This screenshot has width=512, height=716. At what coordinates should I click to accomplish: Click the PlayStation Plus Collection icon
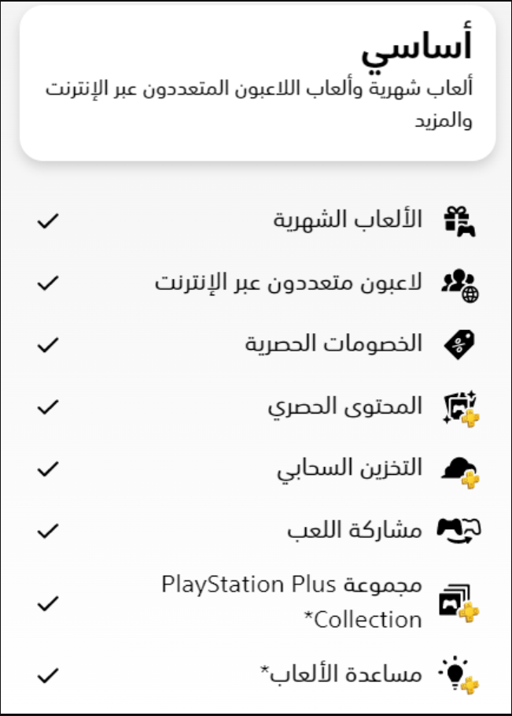coord(459,603)
